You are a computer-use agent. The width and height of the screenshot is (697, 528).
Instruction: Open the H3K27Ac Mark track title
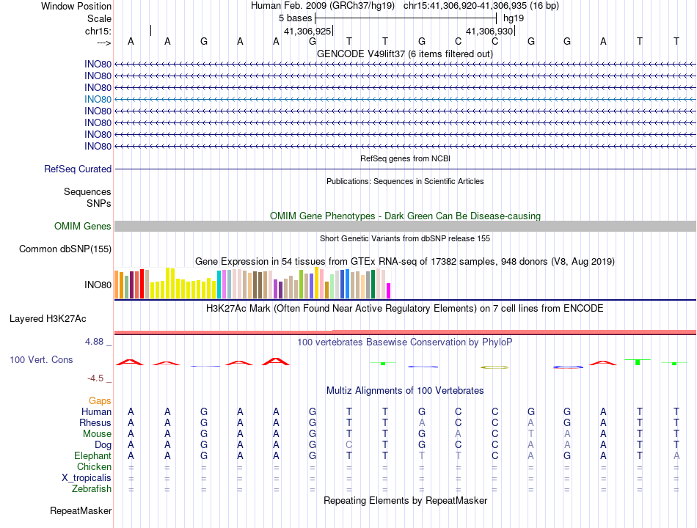click(x=405, y=308)
